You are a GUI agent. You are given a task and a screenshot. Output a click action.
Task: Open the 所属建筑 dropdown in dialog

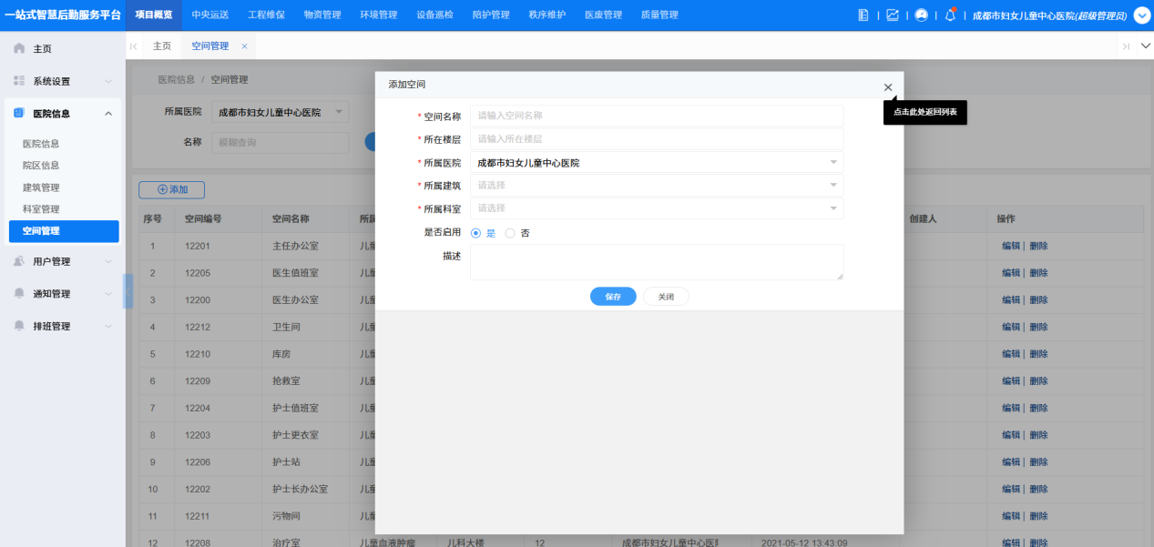[657, 186]
